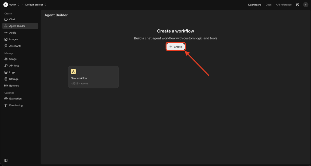This screenshot has width=311, height=166.
Task: Select the Audio waveform icon
Action: 6,33
